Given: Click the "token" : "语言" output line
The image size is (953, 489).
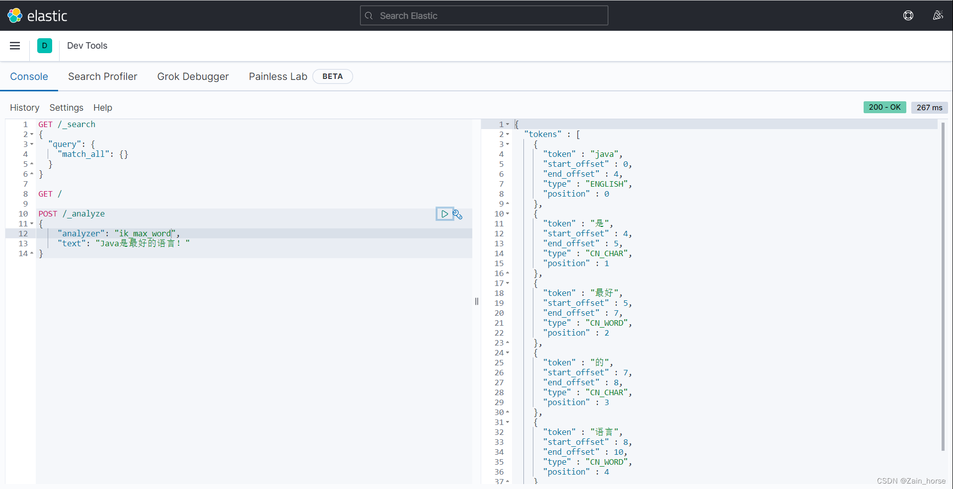Looking at the screenshot, I should (583, 432).
